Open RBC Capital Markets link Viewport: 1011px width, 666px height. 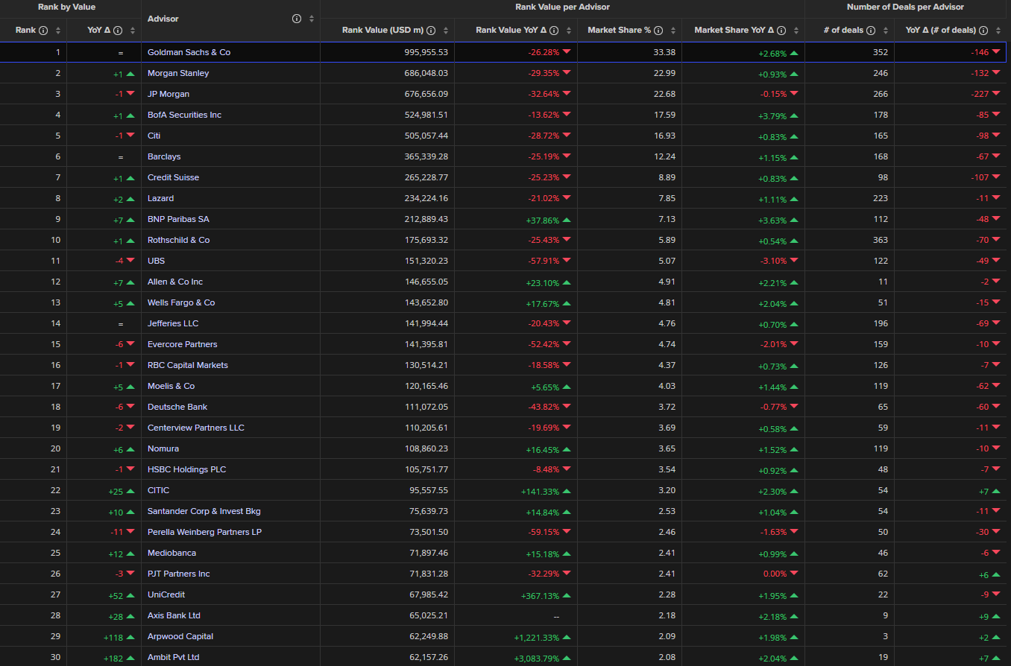coord(188,365)
